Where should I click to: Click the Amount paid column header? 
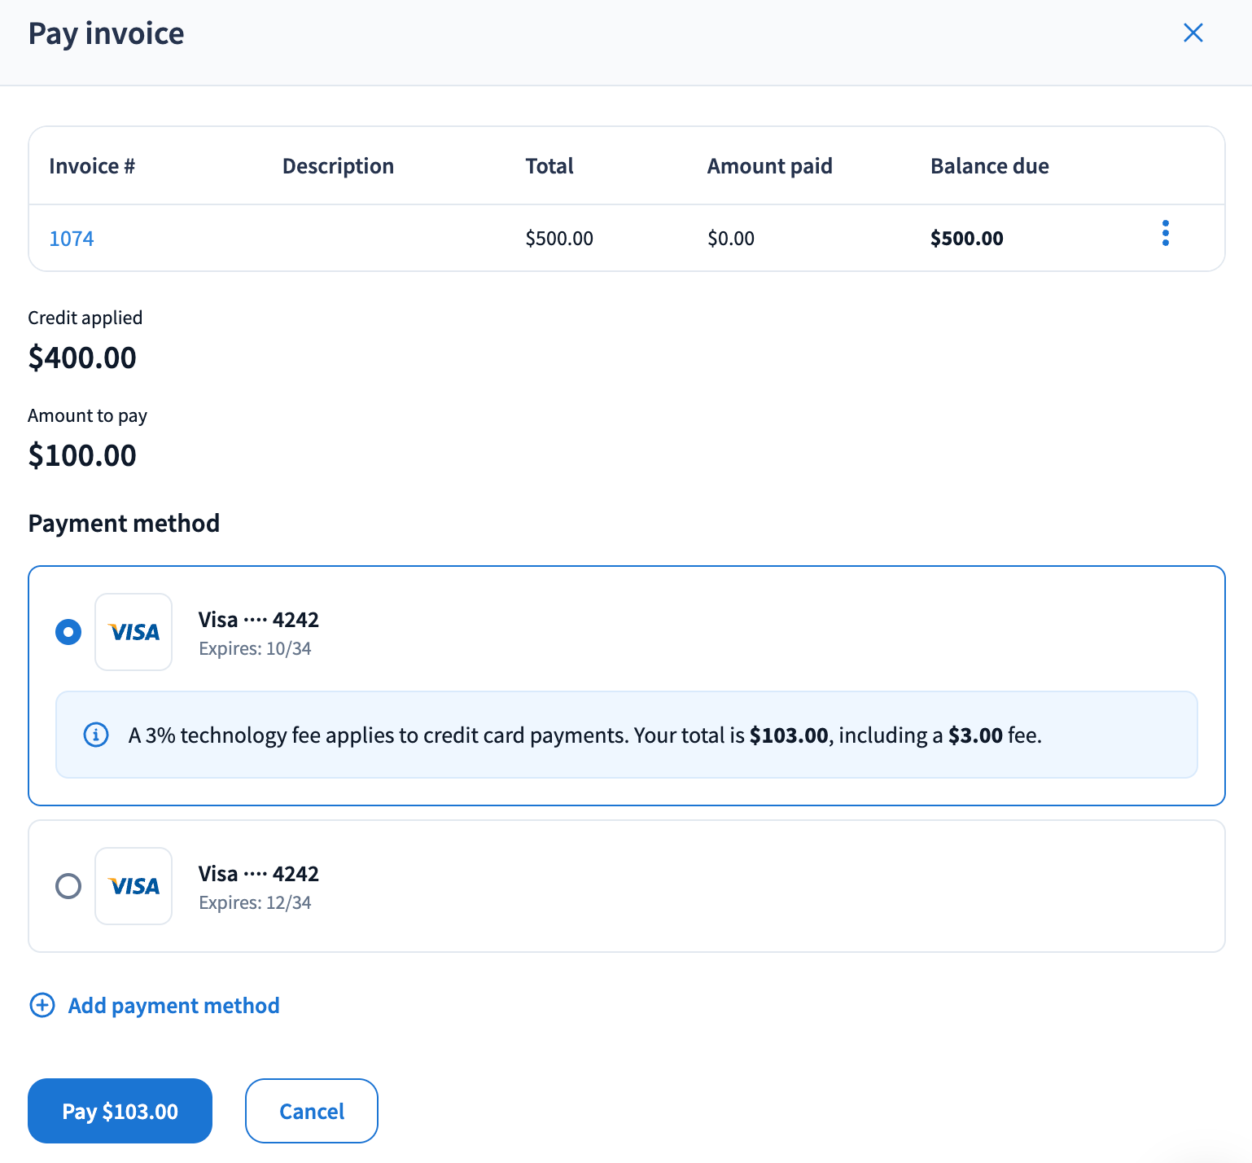[769, 166]
